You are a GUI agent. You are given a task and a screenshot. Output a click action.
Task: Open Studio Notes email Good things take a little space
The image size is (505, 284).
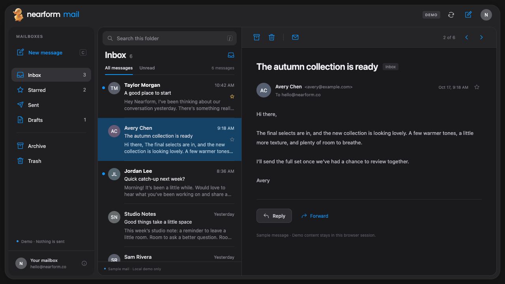tap(170, 225)
